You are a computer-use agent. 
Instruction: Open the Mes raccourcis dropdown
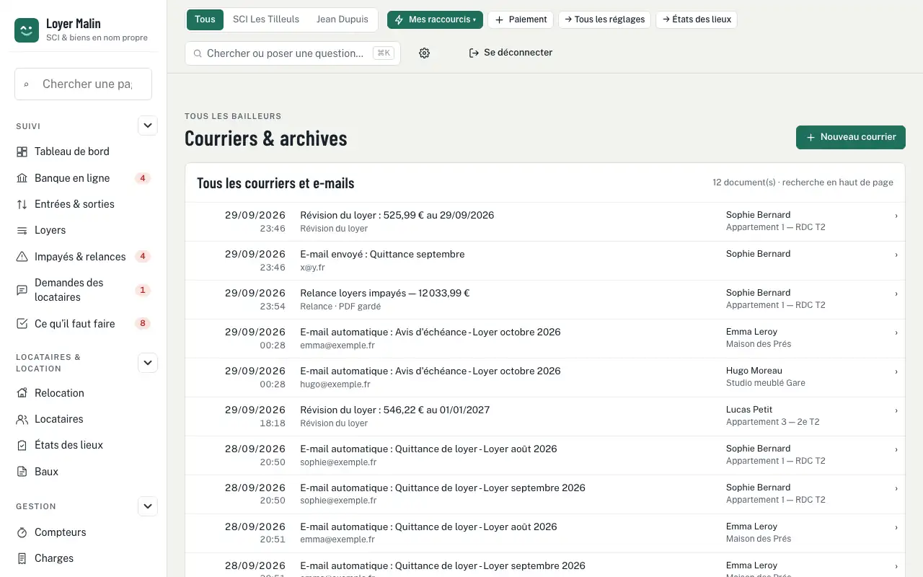tap(435, 19)
